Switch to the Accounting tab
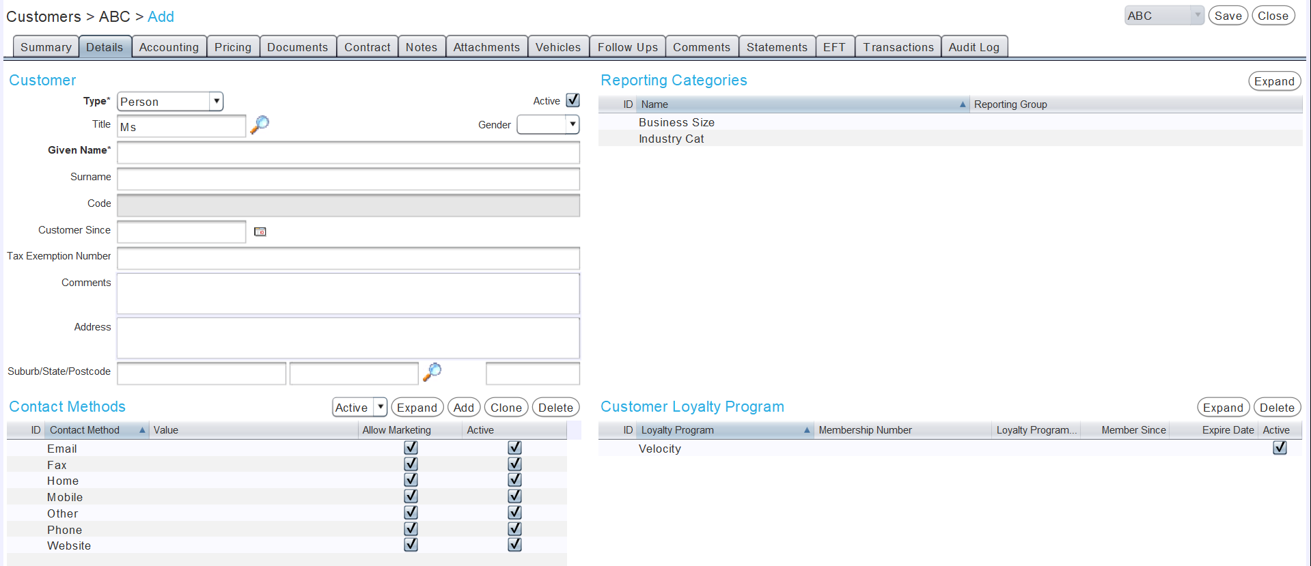 169,47
